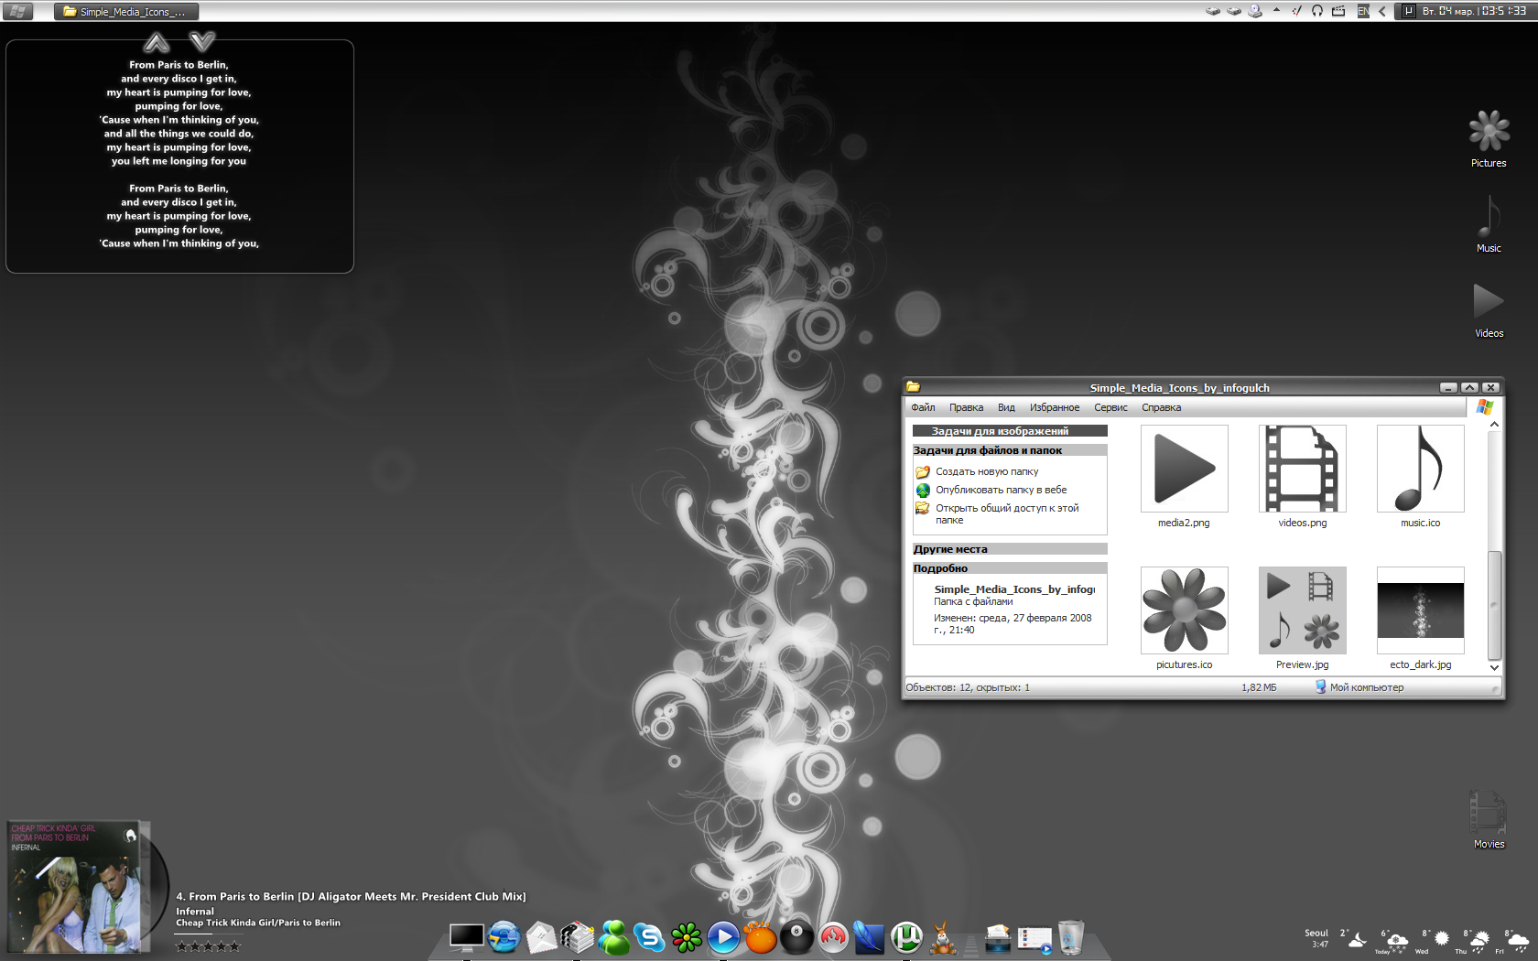Open the Recycle Bin in the dock
The width and height of the screenshot is (1538, 961).
(1071, 937)
